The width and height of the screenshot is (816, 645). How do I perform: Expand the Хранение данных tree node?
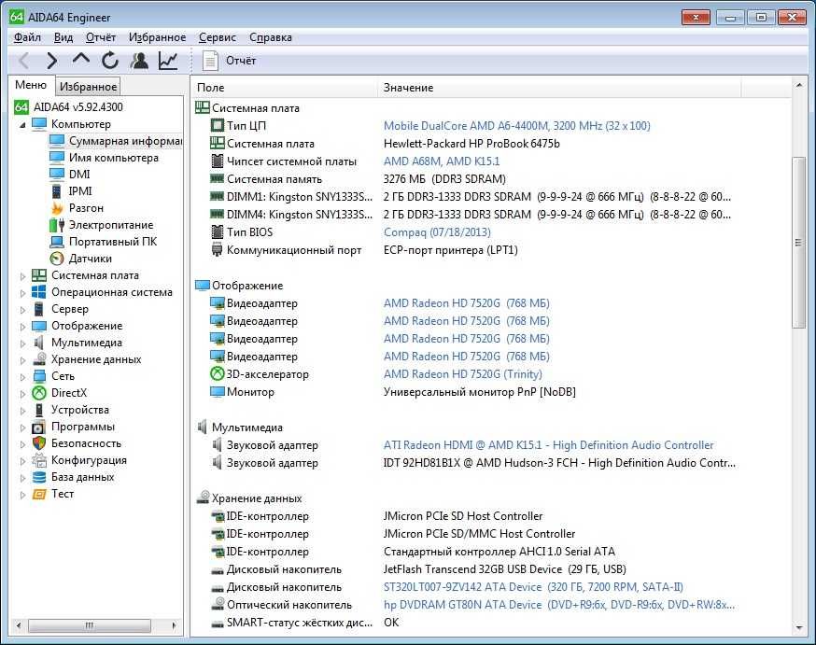coord(22,360)
